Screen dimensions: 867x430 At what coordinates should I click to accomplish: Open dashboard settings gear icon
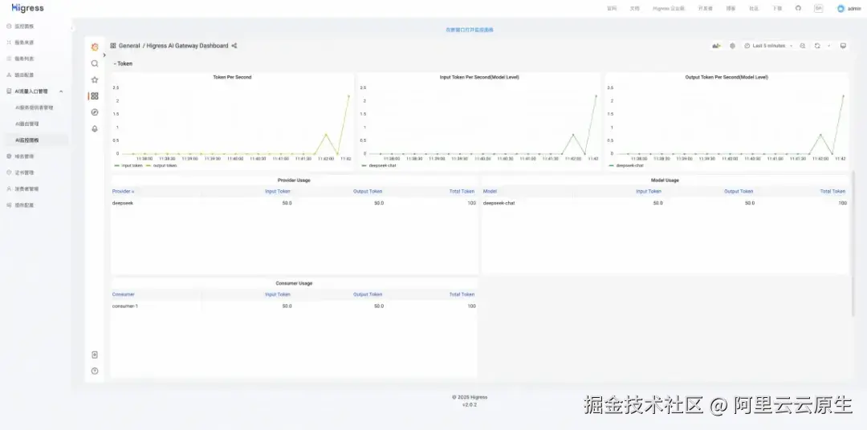(733, 46)
